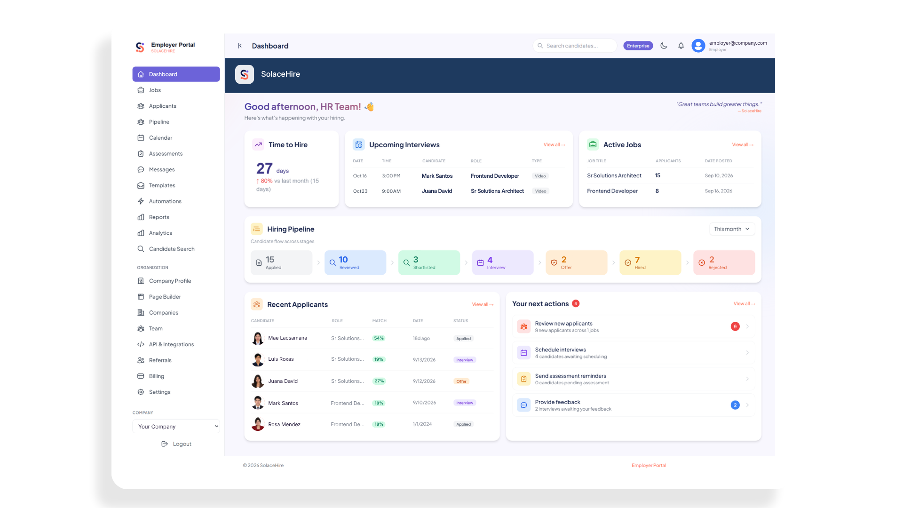
Task: Expand Review new applicants chevron
Action: 747,326
